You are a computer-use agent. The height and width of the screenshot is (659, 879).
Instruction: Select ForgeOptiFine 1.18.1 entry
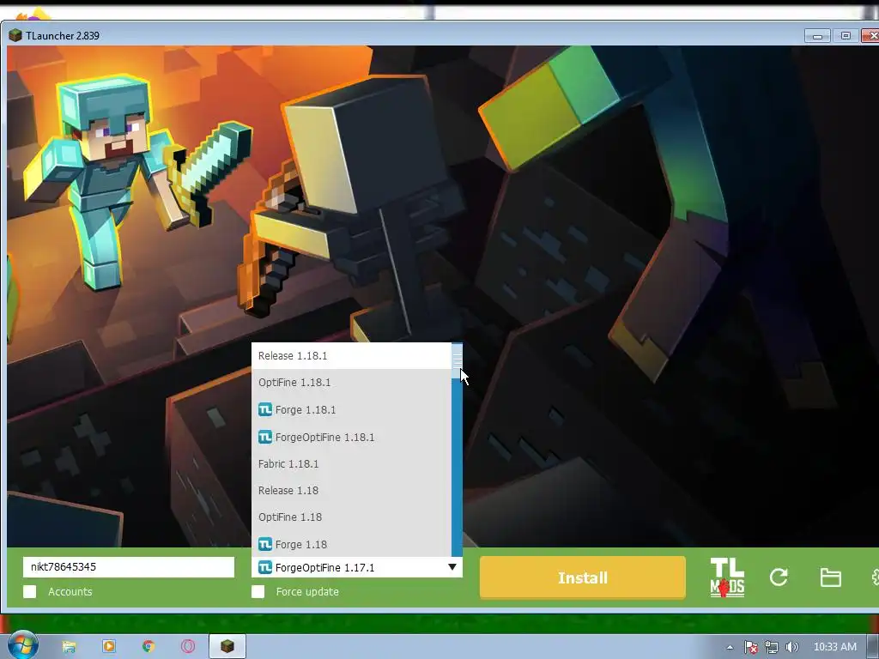pos(351,437)
